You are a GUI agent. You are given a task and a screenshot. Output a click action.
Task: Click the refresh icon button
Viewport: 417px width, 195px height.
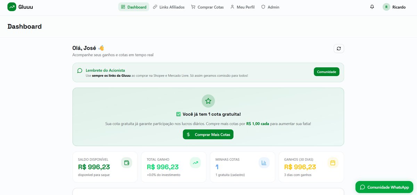click(x=339, y=49)
